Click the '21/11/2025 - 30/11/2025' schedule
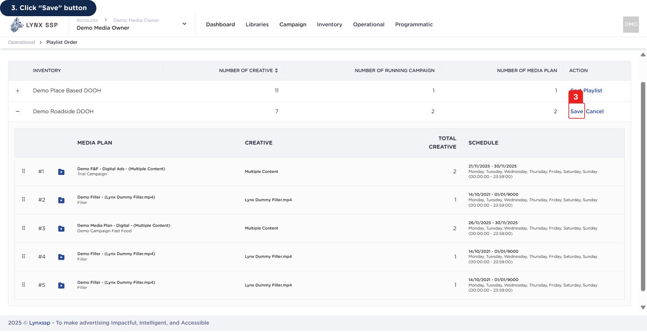The height and width of the screenshot is (332, 647). pos(492,166)
